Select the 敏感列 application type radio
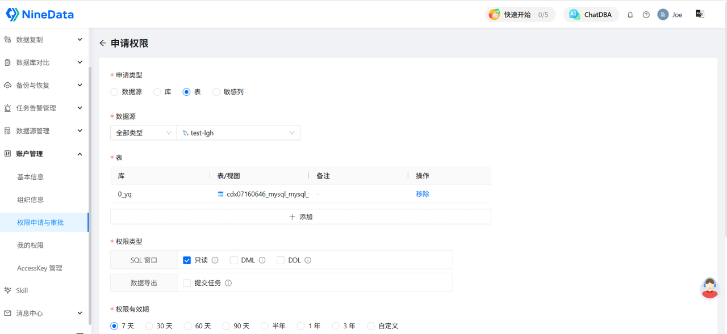 pos(216,92)
